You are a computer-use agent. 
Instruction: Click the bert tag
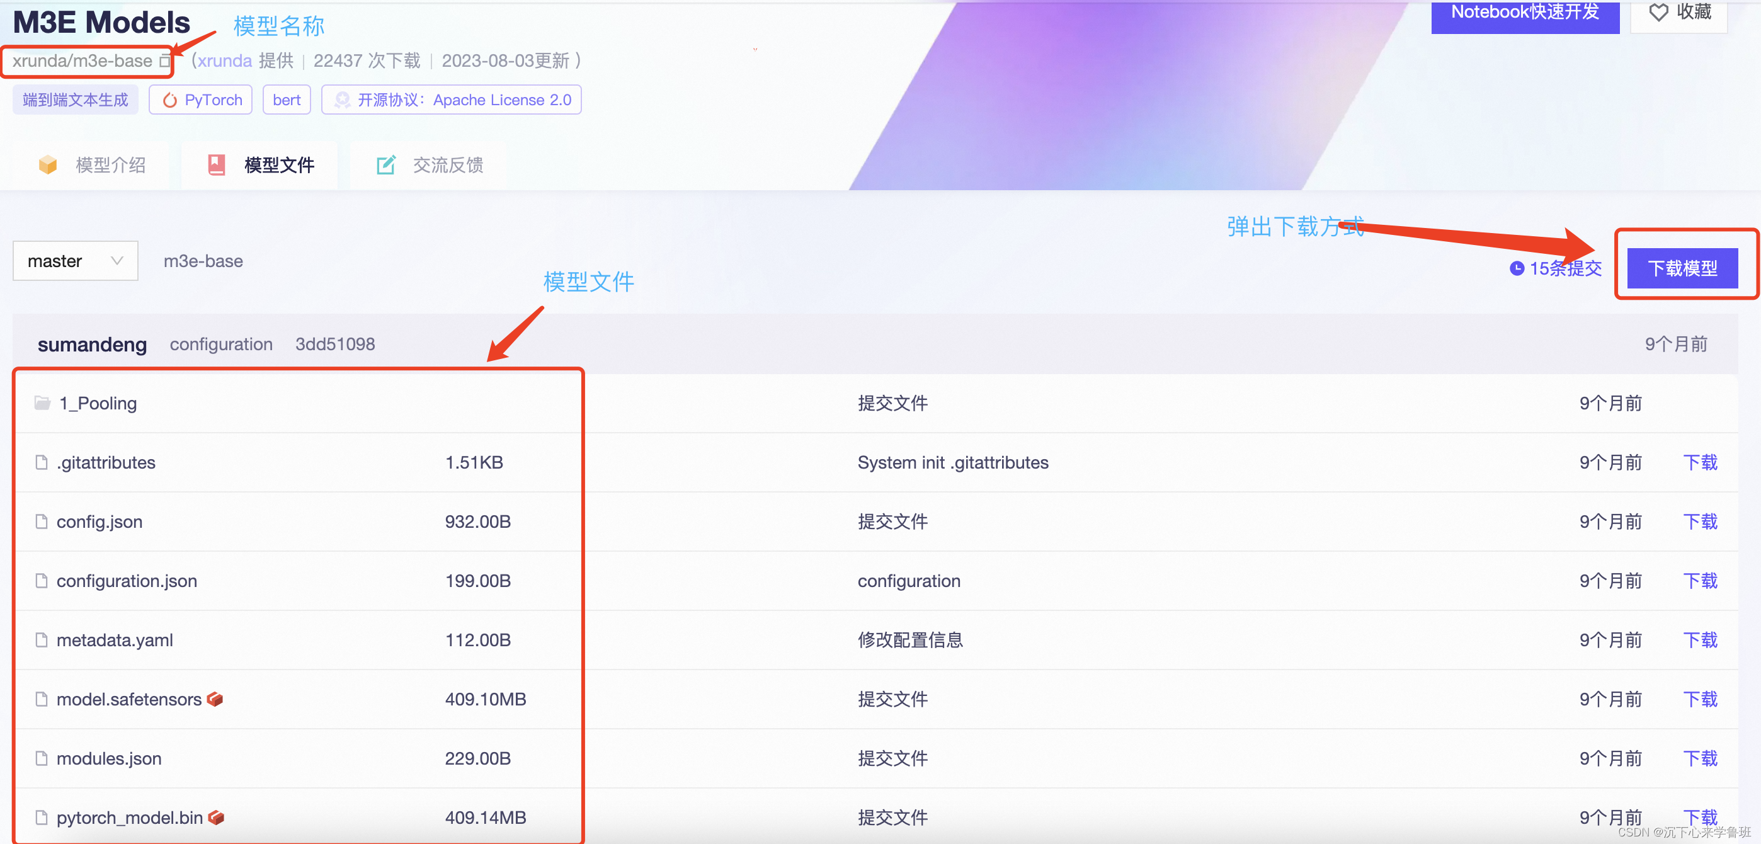pyautogui.click(x=287, y=100)
